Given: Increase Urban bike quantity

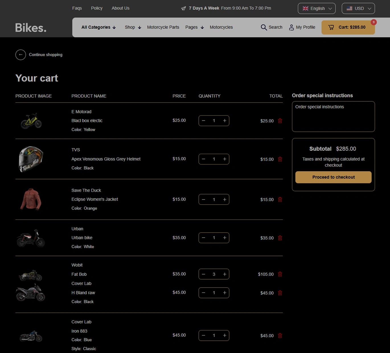Looking at the screenshot, I should (225, 238).
